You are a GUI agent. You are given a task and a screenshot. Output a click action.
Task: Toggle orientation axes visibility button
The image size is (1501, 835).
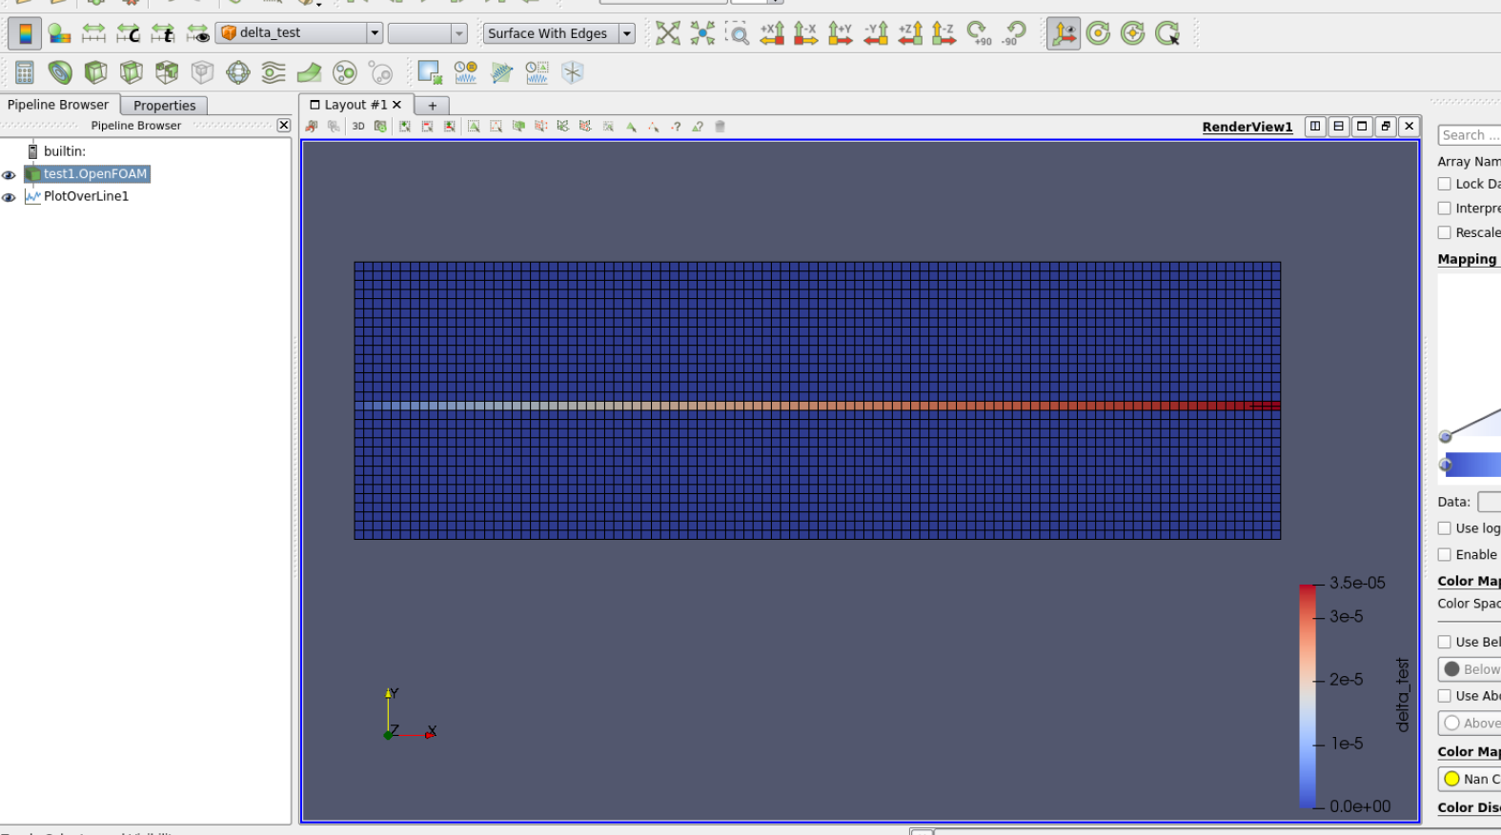click(x=1064, y=33)
